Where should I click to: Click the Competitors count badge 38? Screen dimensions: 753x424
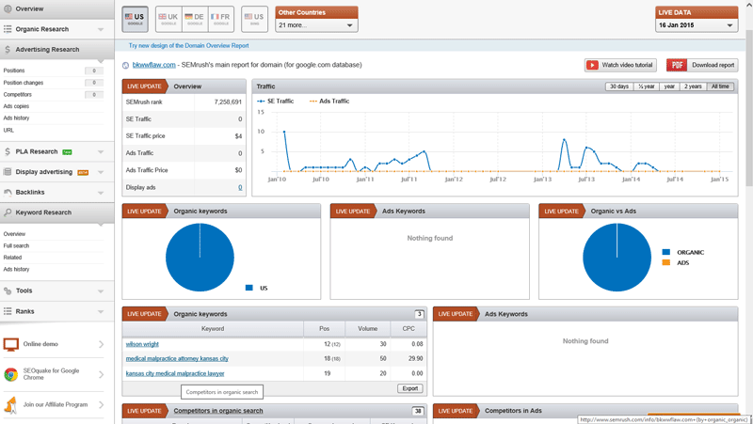(418, 411)
